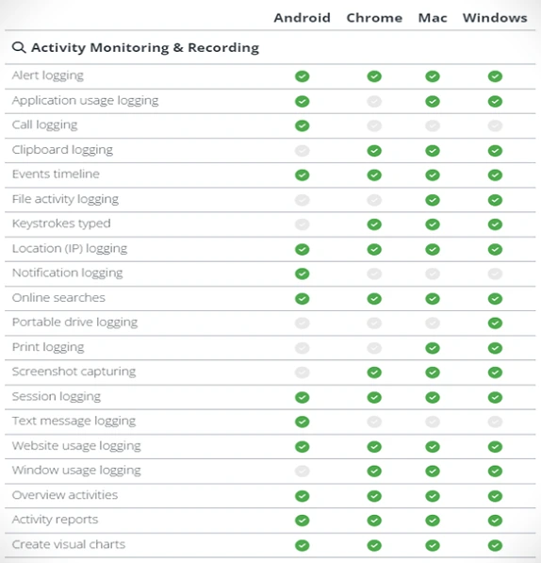Click the gray check for Clipboard logging on Android
The width and height of the screenshot is (541, 563).
302,151
